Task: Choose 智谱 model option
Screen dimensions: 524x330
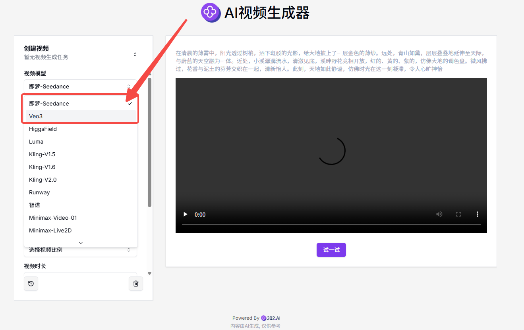Action: 81,205
